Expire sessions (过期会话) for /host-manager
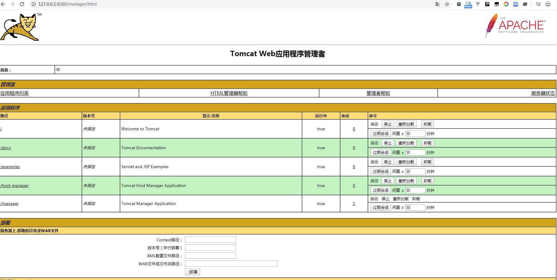Screen dimensions: 557x280 pos(381,190)
